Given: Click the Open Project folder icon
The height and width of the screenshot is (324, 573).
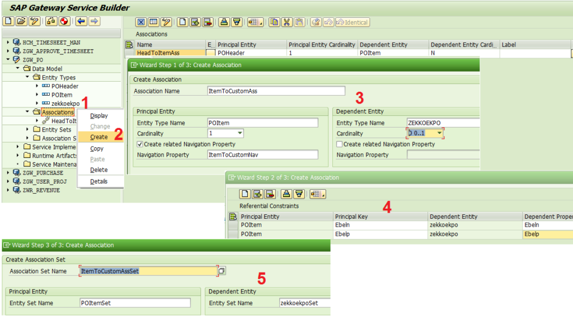Looking at the screenshot, I should pos(22,21).
